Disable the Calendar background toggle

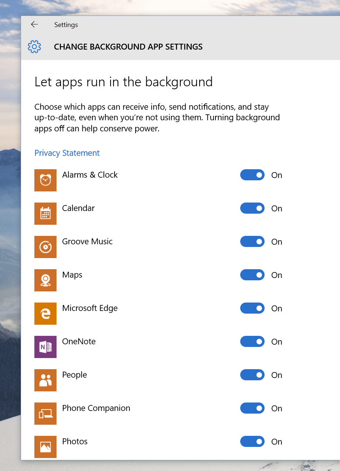point(252,208)
